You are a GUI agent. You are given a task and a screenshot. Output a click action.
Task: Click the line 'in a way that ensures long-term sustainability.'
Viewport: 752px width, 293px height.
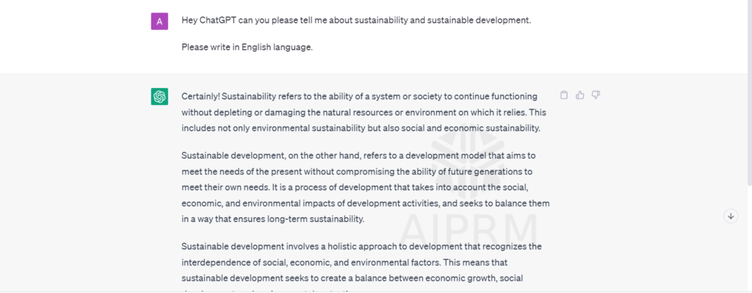(x=273, y=219)
